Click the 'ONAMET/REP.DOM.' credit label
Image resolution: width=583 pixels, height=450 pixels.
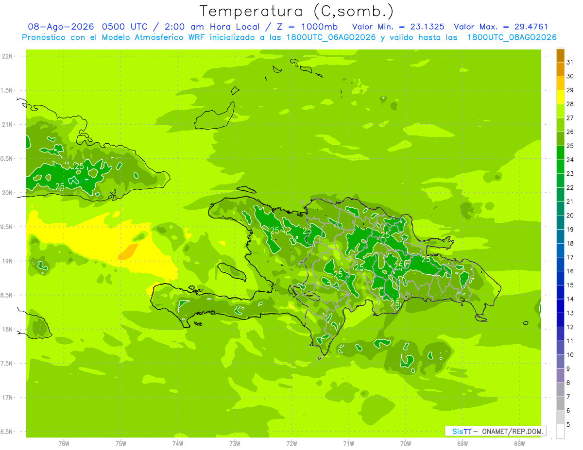(x=512, y=432)
